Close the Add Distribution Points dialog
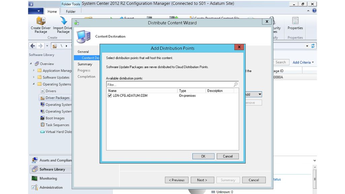 click(x=239, y=47)
